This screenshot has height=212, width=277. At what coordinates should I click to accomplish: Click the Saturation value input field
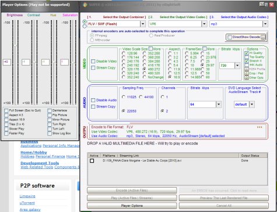coord(65,62)
